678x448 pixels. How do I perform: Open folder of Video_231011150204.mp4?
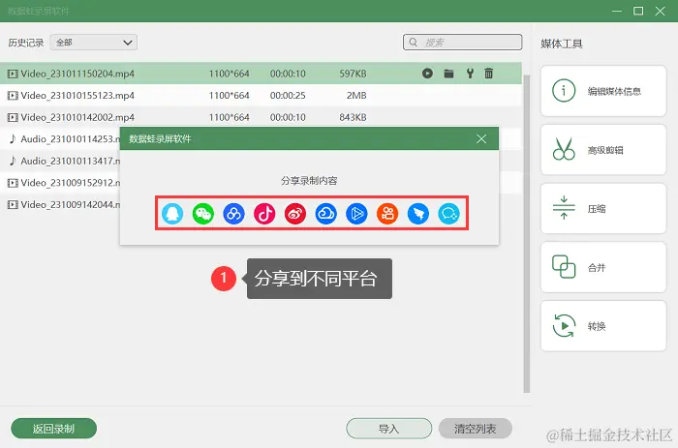click(448, 74)
